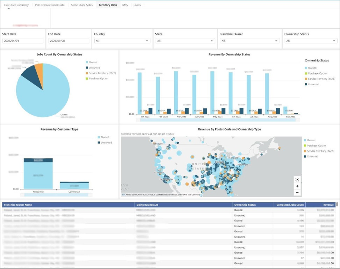Sort by Completed Jobs Count column header

tap(289, 205)
